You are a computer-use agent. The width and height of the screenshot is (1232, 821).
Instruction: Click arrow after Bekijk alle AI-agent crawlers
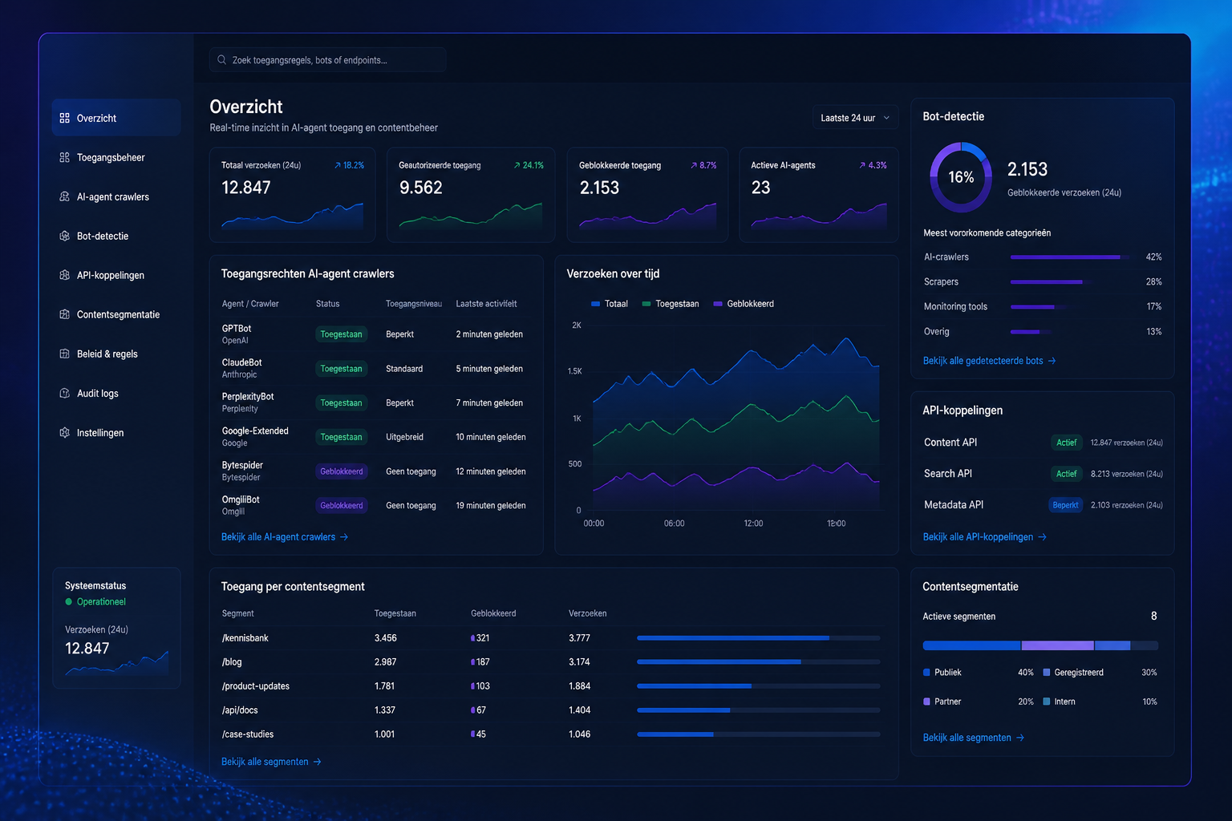(x=344, y=537)
